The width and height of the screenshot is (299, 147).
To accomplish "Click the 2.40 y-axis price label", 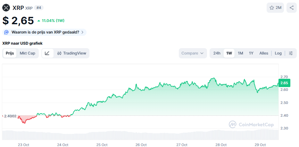I will (x=284, y=115).
